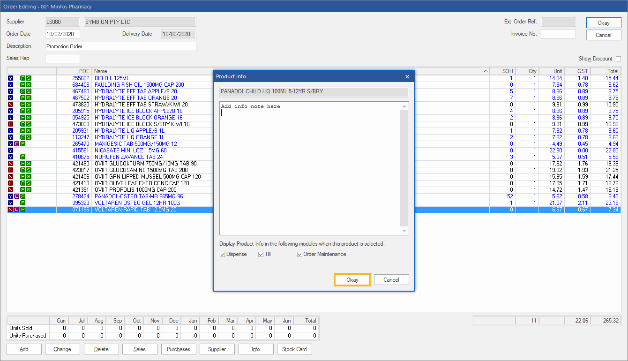Viewport: 628px width, 361px height.
Task: Select NICABATE MINI LOZ 1.5MG 60 row
Action: tap(314, 150)
